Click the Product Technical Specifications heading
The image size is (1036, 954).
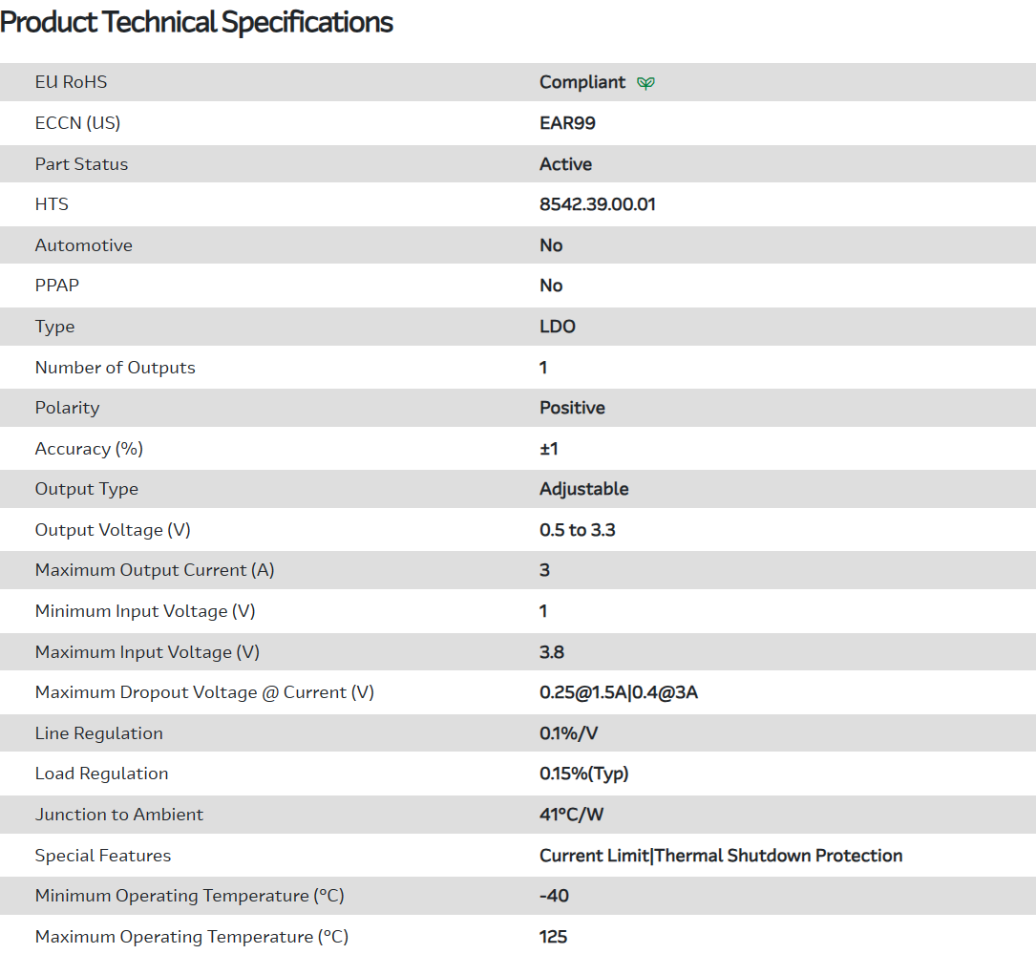point(197,22)
